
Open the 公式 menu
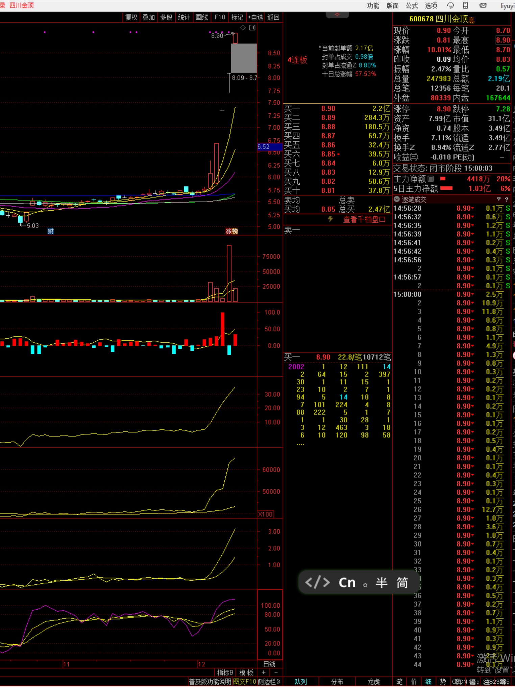(412, 6)
